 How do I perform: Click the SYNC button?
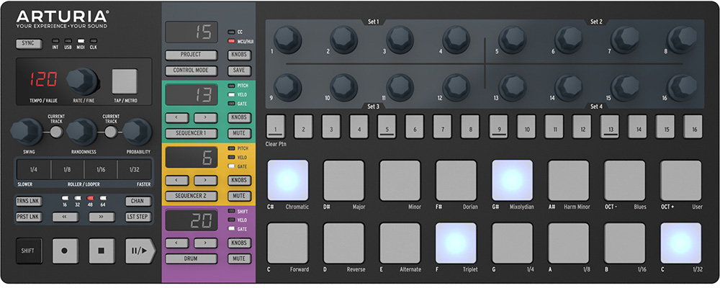tap(29, 44)
